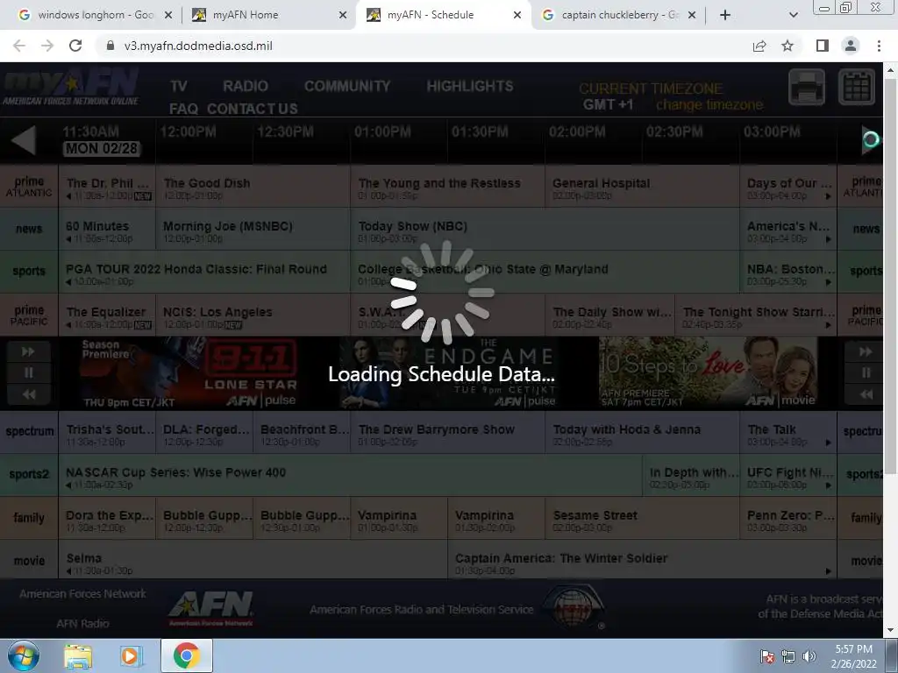
Task: Open General Hospital listing
Action: [642, 187]
